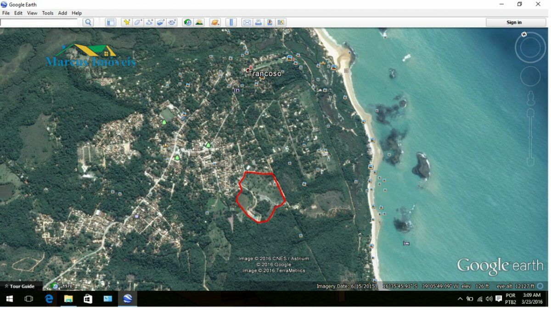The width and height of the screenshot is (551, 310).
Task: Open the Tools menu
Action: (x=48, y=13)
